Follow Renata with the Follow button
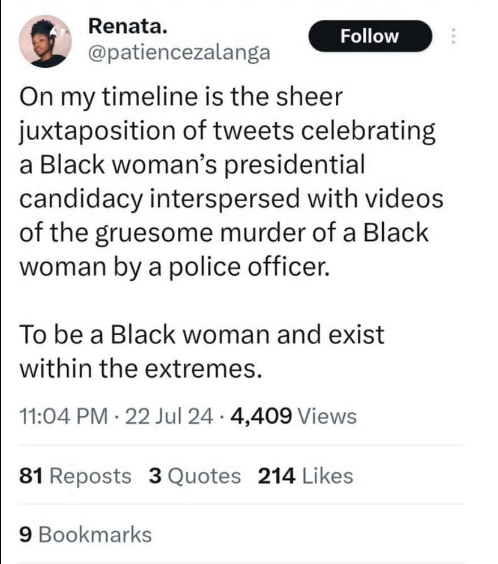Viewport: 498px width, 564px height. click(370, 37)
